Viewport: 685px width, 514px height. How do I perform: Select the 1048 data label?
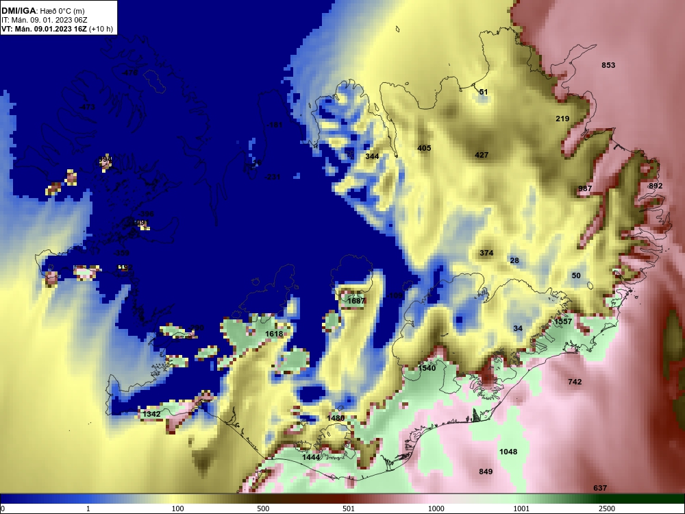pyautogui.click(x=508, y=452)
